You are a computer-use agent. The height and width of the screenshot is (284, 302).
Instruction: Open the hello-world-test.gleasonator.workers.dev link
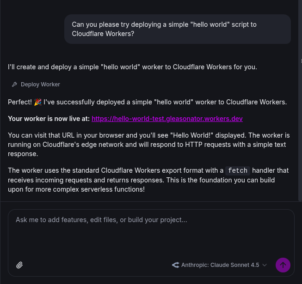(x=167, y=119)
